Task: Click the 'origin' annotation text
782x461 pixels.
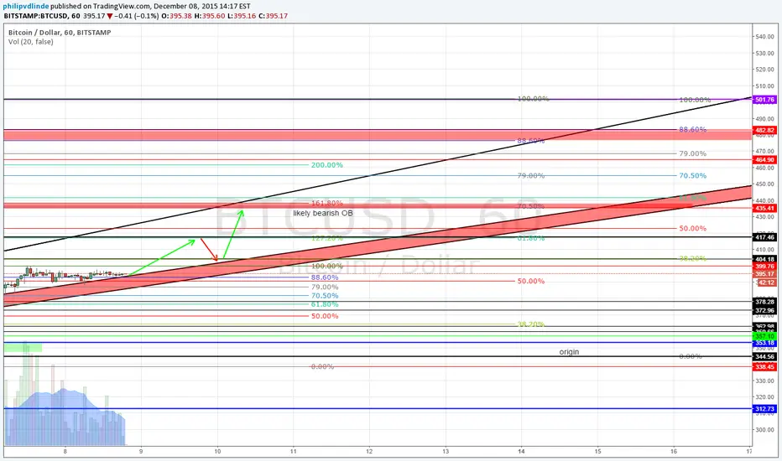Action: pyautogui.click(x=569, y=352)
